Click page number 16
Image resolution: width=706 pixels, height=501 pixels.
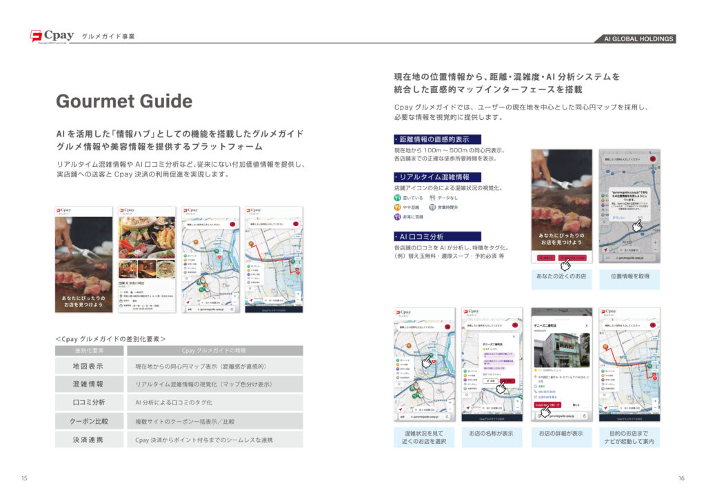point(681,478)
